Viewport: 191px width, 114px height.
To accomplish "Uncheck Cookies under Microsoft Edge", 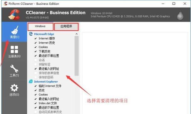I will [35, 47].
